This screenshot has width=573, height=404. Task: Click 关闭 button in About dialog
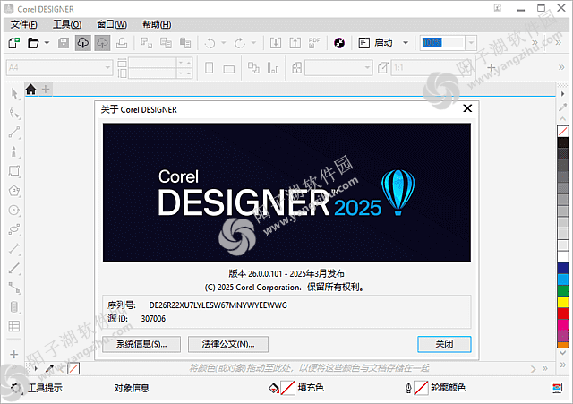click(x=444, y=344)
